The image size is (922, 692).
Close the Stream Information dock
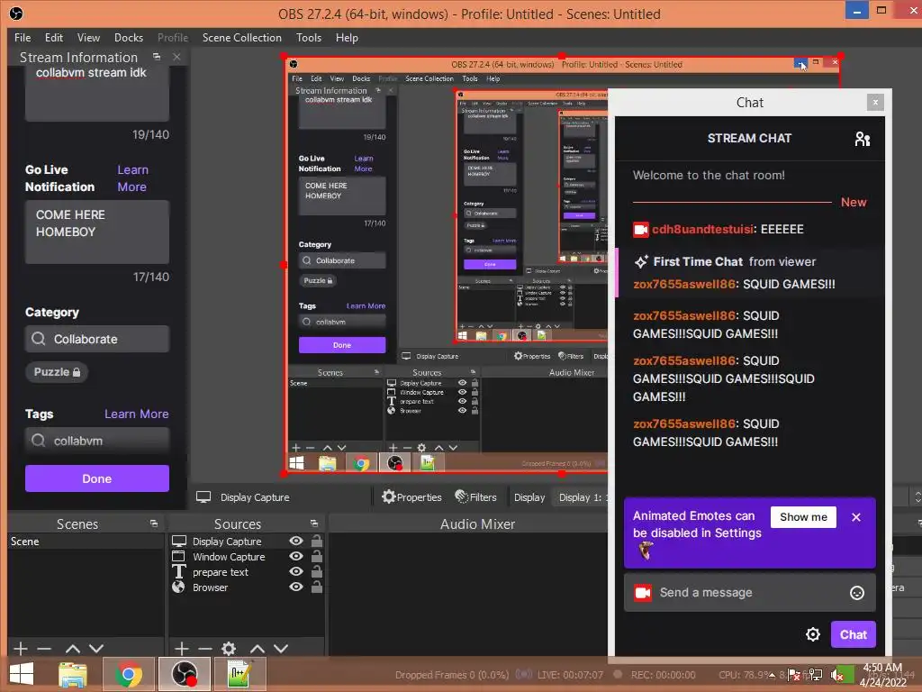pyautogui.click(x=176, y=57)
